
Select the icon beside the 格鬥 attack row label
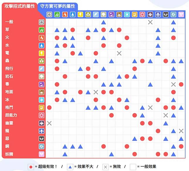pyautogui.click(x=41, y=108)
